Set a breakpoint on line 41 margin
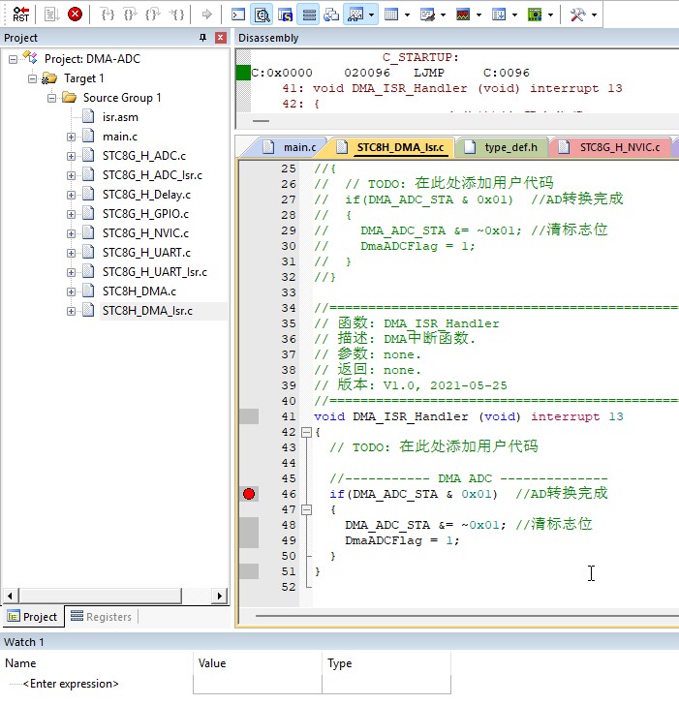 coord(249,416)
